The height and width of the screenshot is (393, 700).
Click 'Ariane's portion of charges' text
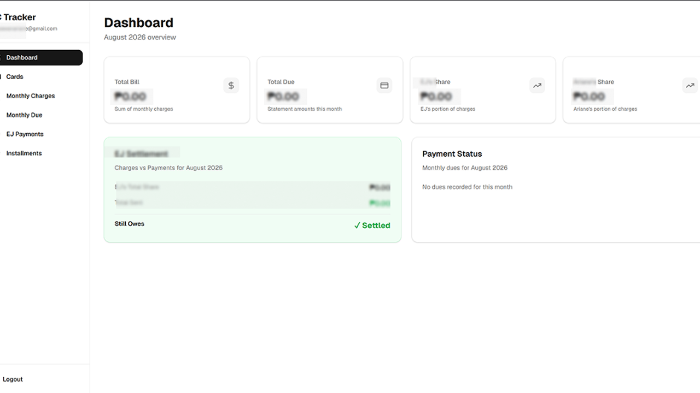coord(605,109)
